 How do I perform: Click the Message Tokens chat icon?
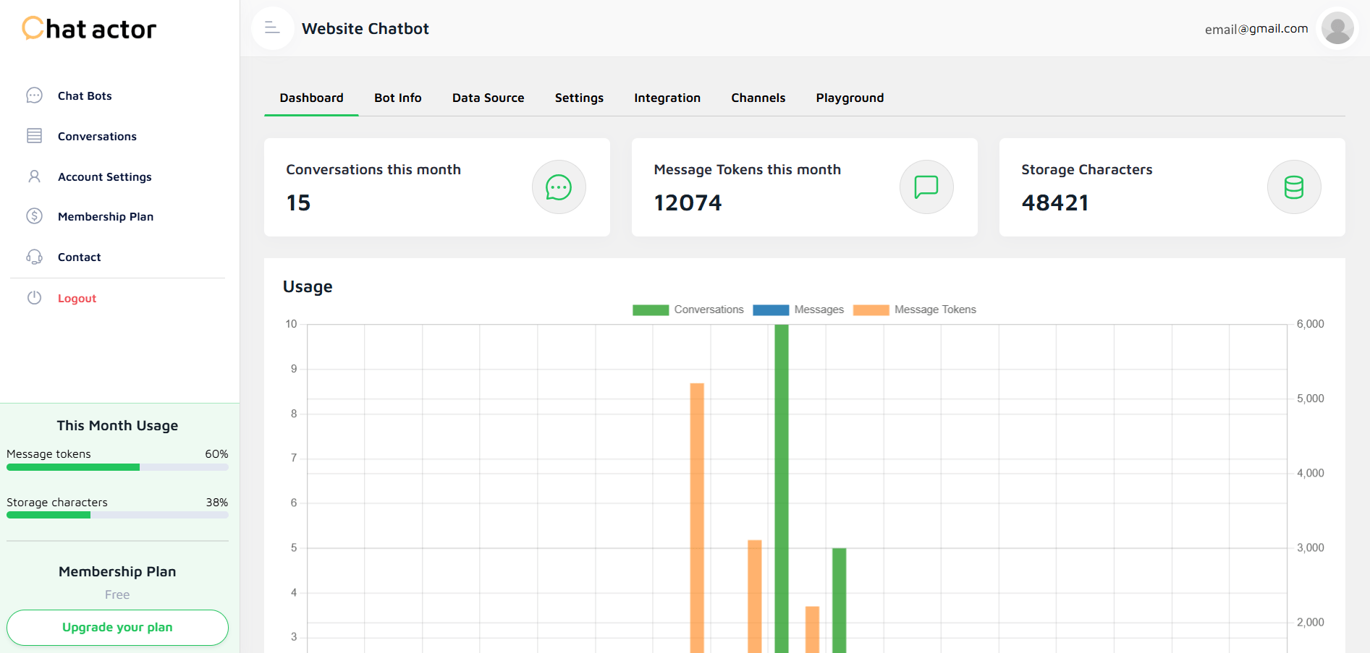click(926, 187)
